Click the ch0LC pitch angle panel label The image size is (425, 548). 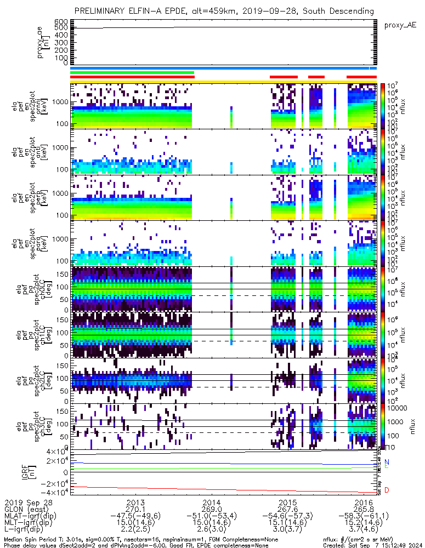tap(34, 289)
